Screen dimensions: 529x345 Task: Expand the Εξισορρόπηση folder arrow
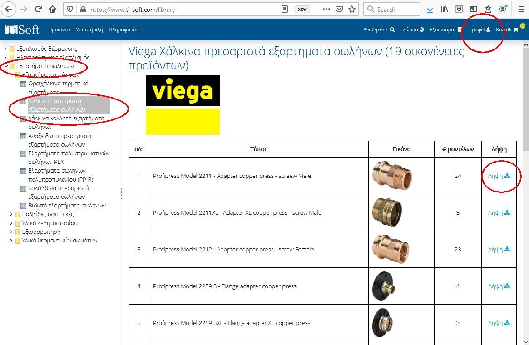pos(11,232)
